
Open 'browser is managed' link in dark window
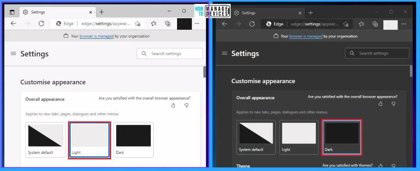pyautogui.click(x=306, y=36)
